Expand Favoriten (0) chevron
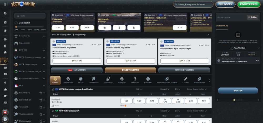Screen dimensions: 263x123 (44, 36)
